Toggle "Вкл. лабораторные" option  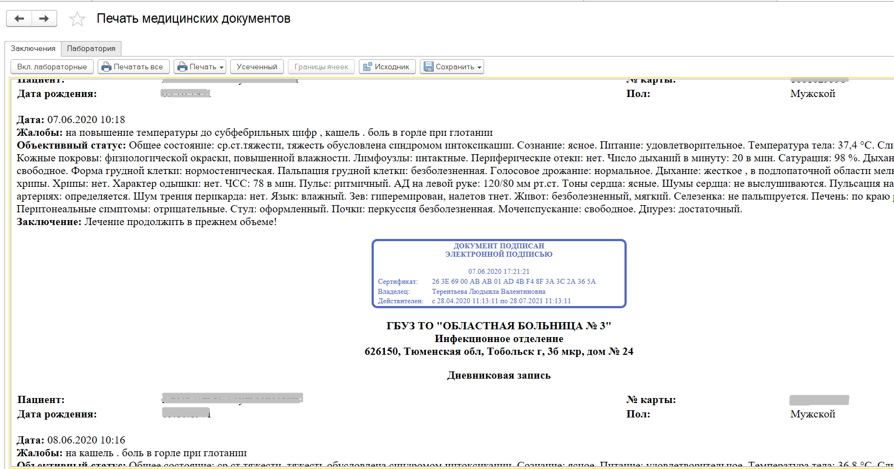point(52,67)
